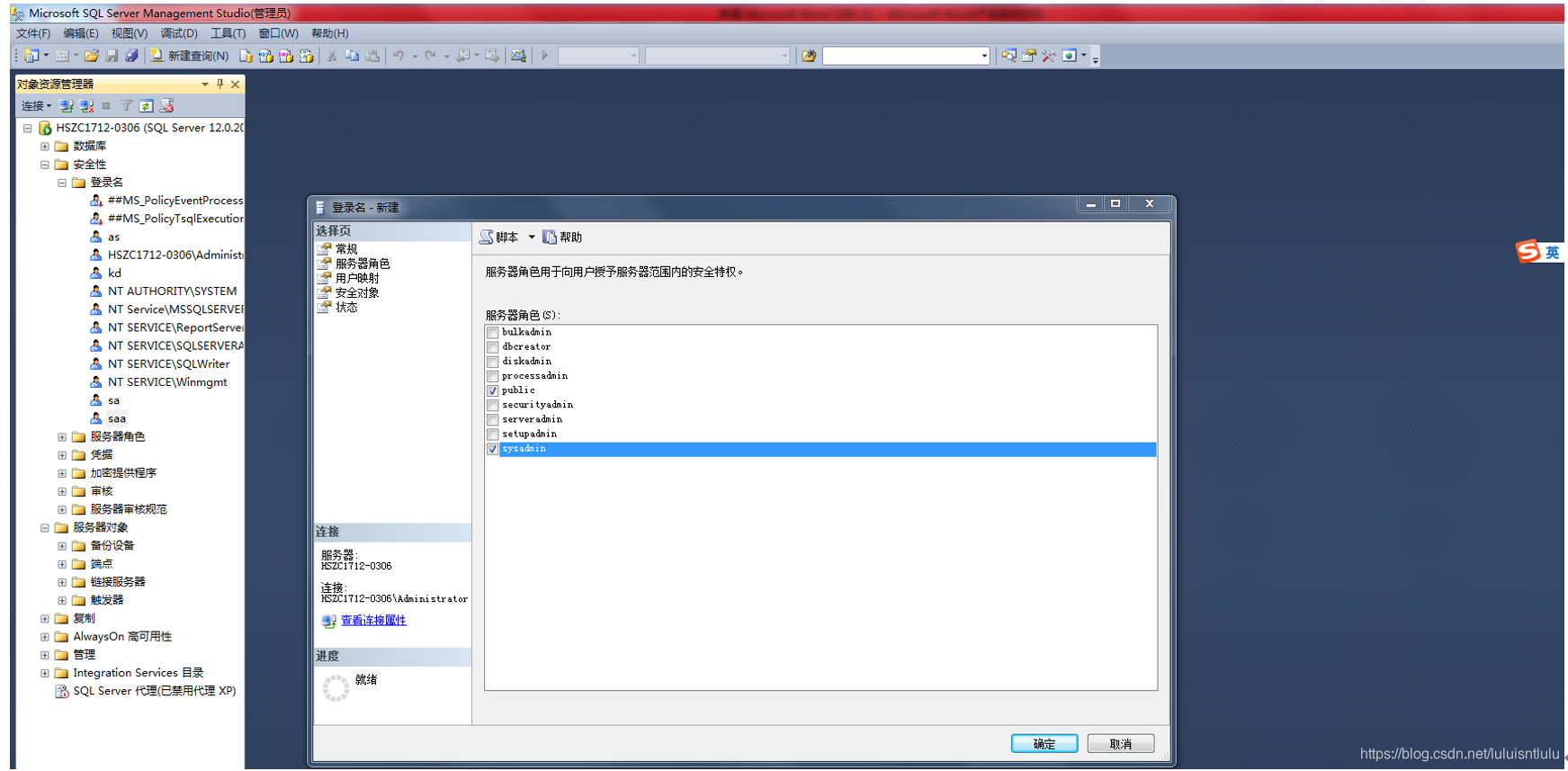Check the bulkadmin server role
The width and height of the screenshot is (1568, 771).
493,333
